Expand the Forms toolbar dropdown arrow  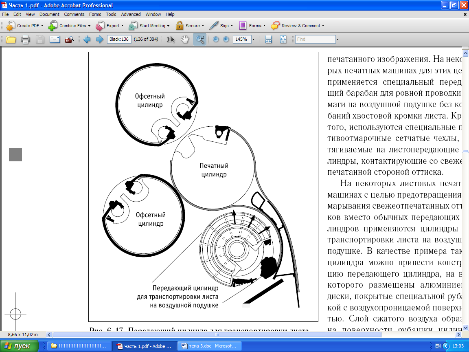click(264, 26)
